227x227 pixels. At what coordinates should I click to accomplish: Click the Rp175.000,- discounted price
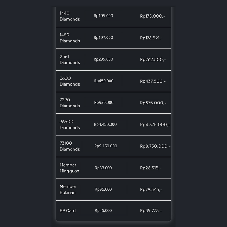point(152,16)
